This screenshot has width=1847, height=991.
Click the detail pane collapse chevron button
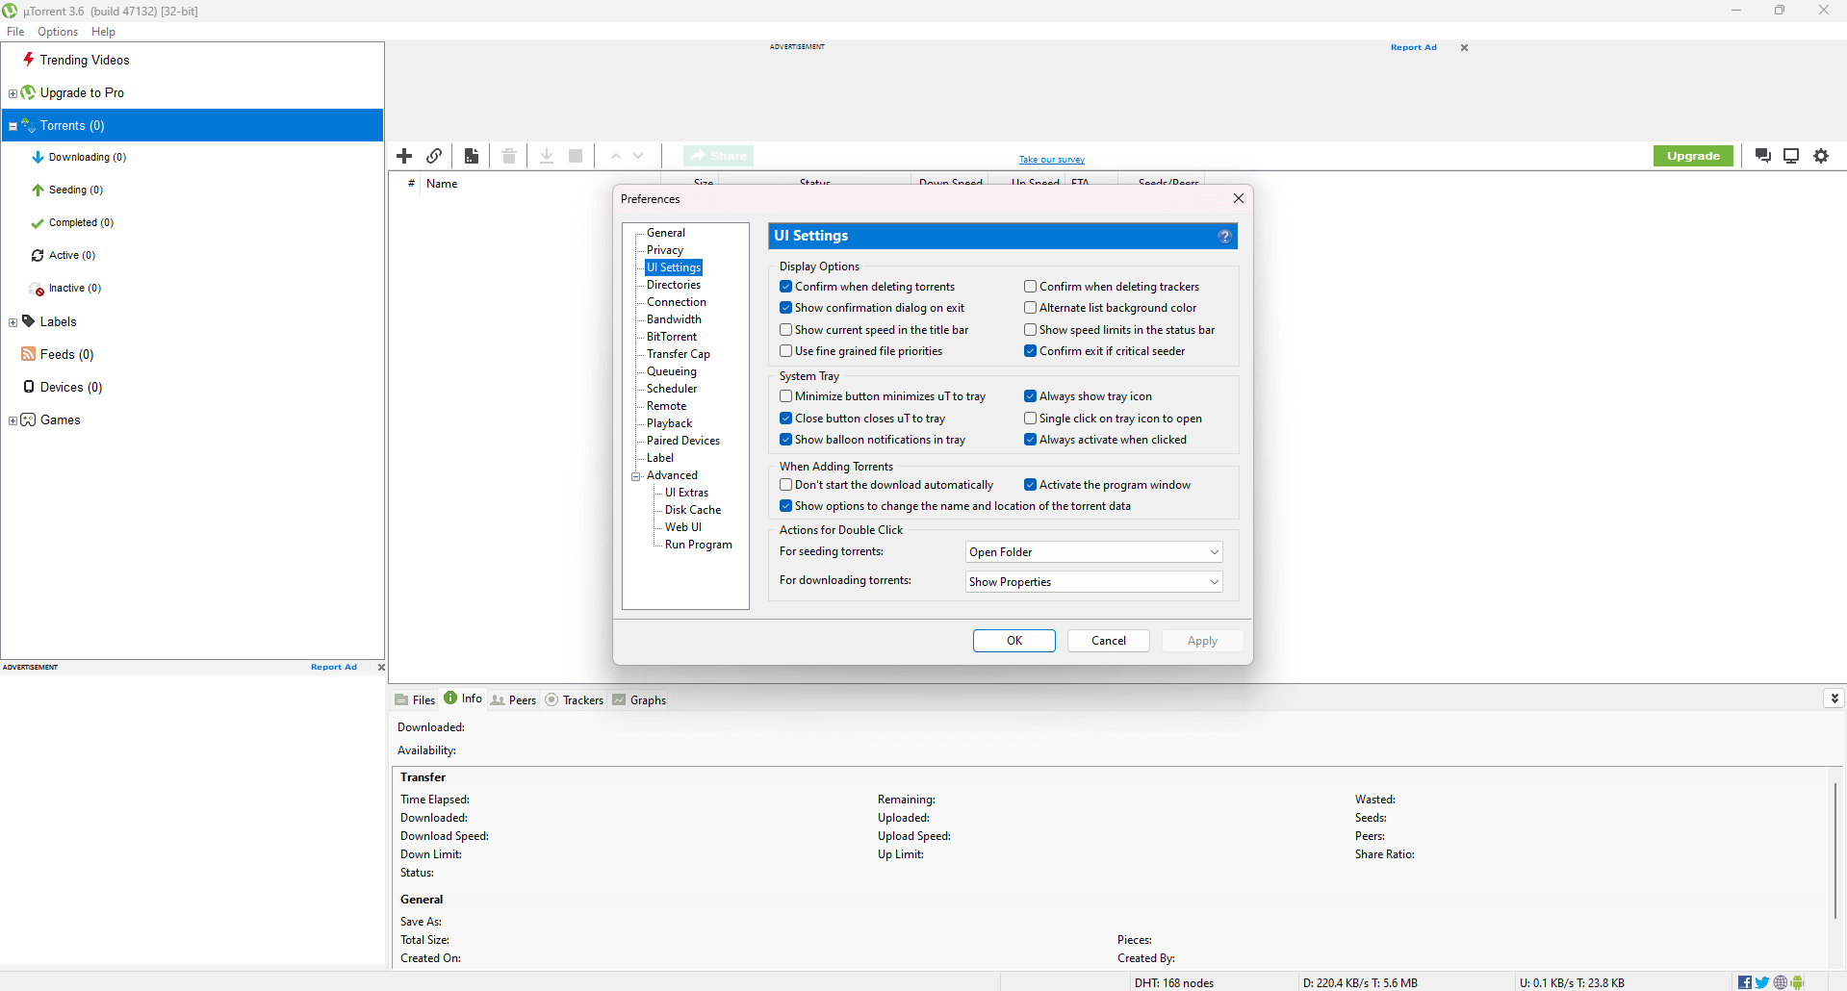(x=1834, y=699)
